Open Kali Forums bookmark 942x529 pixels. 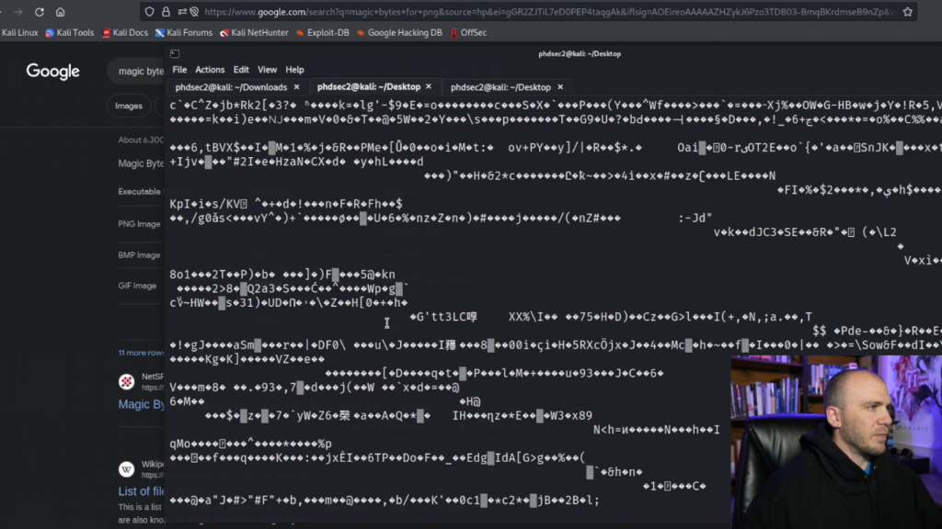[x=184, y=33]
